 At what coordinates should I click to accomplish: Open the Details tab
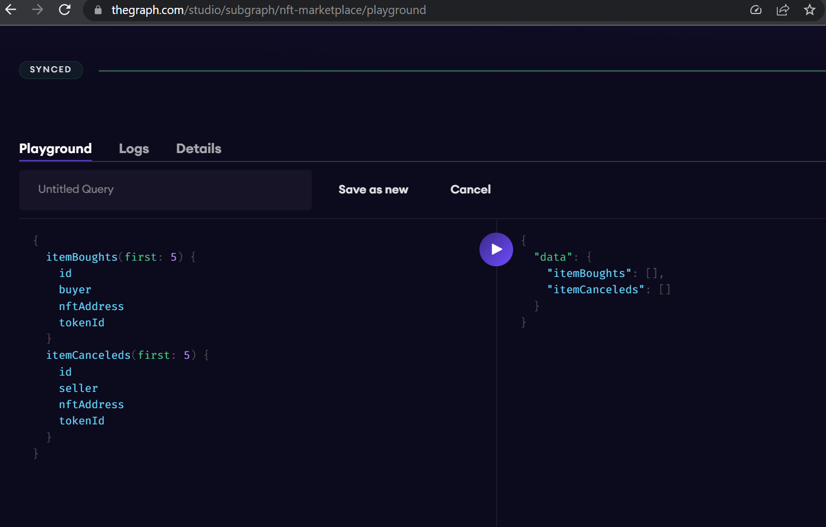pyautogui.click(x=199, y=149)
